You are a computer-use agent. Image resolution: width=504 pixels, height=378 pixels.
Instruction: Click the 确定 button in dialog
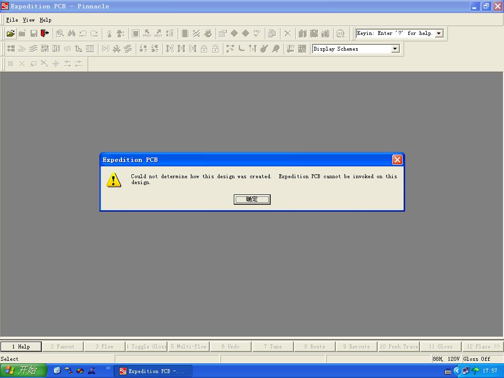[252, 199]
